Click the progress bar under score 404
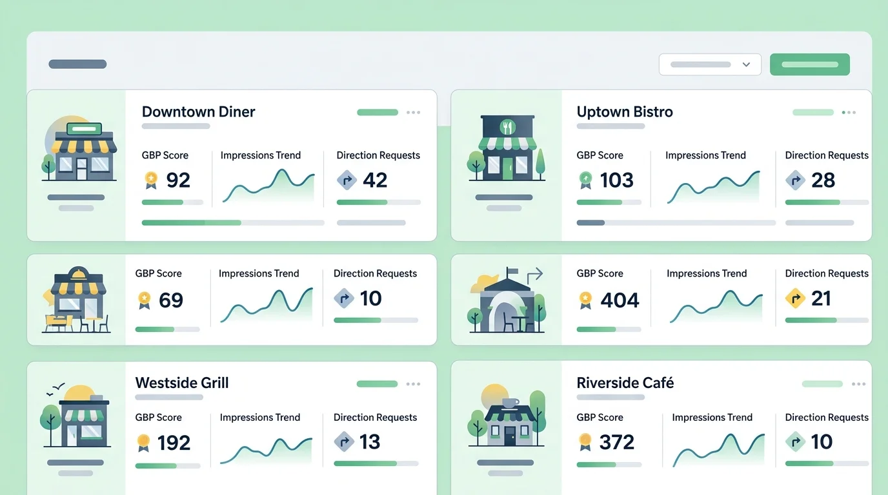This screenshot has width=888, height=495. point(609,329)
